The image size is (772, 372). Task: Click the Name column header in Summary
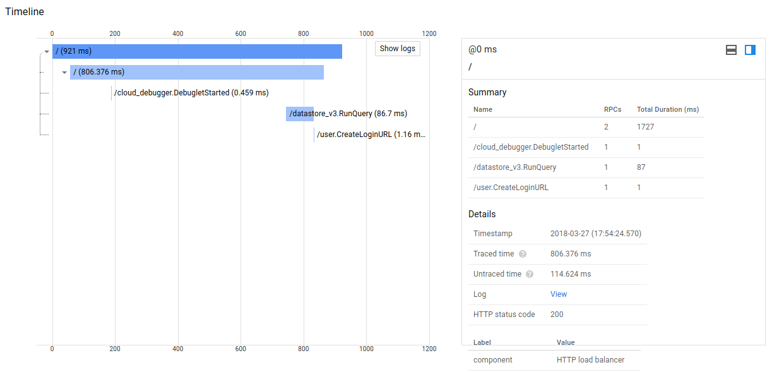tap(483, 109)
